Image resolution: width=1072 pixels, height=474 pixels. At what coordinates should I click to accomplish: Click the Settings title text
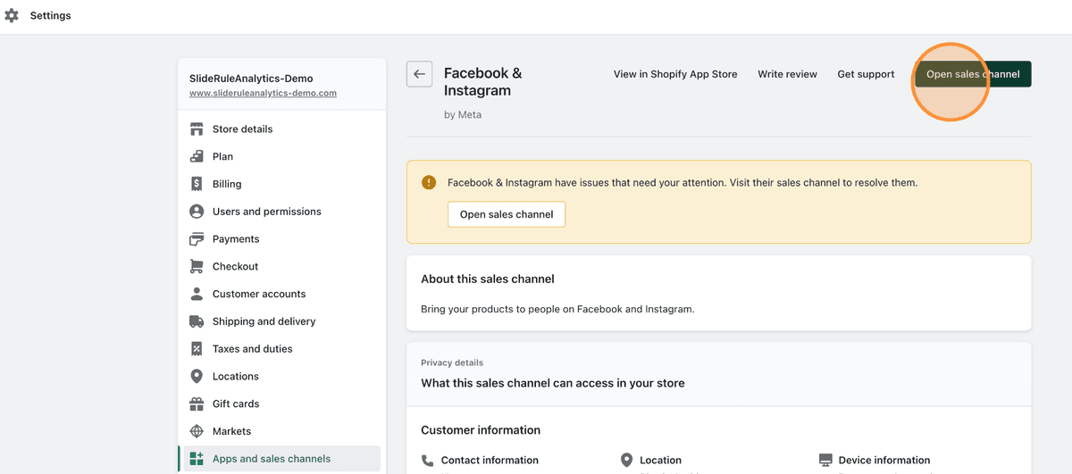click(51, 16)
